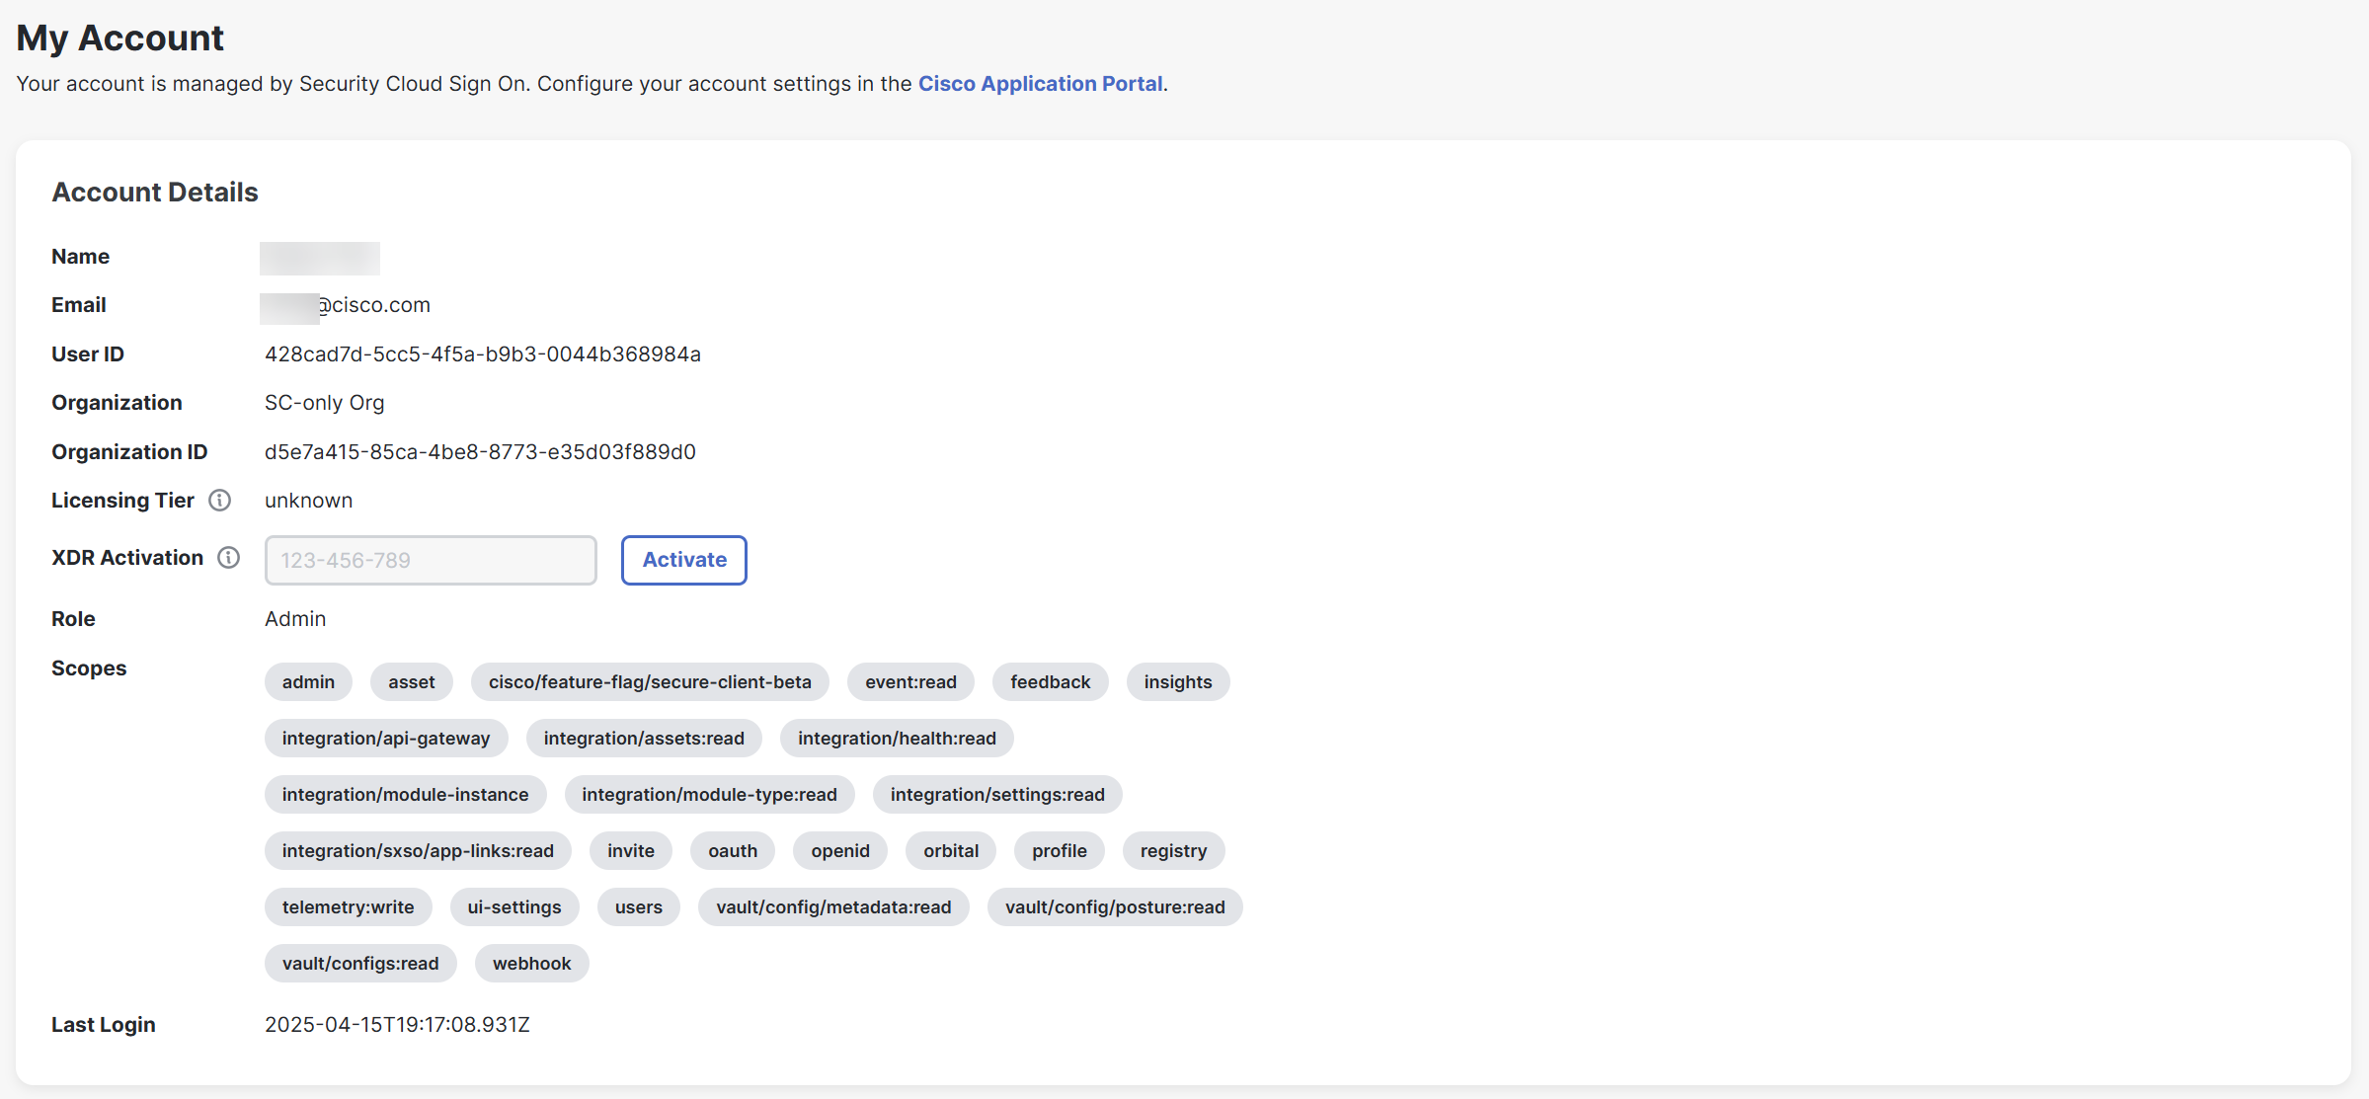Click the User ID label
Image resolution: width=2369 pixels, height=1099 pixels.
(x=88, y=354)
